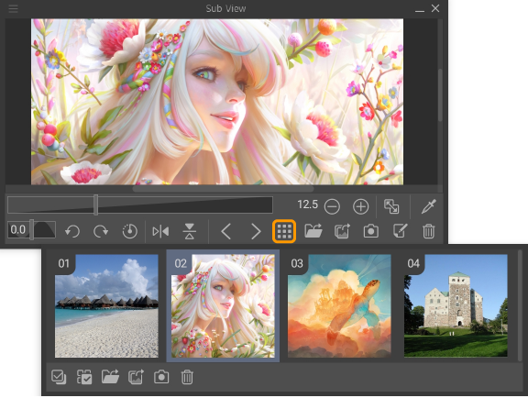Click the zoom scale slider

click(140, 205)
